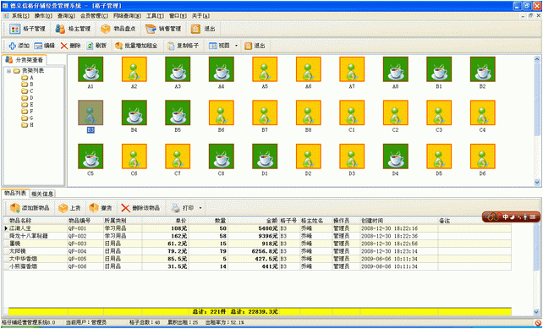This screenshot has width=543, height=329.
Task: Select the C1 person cell
Action: [352, 112]
